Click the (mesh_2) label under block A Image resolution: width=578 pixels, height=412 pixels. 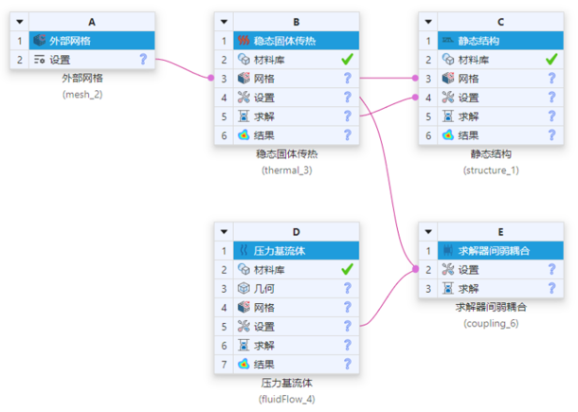click(x=82, y=95)
